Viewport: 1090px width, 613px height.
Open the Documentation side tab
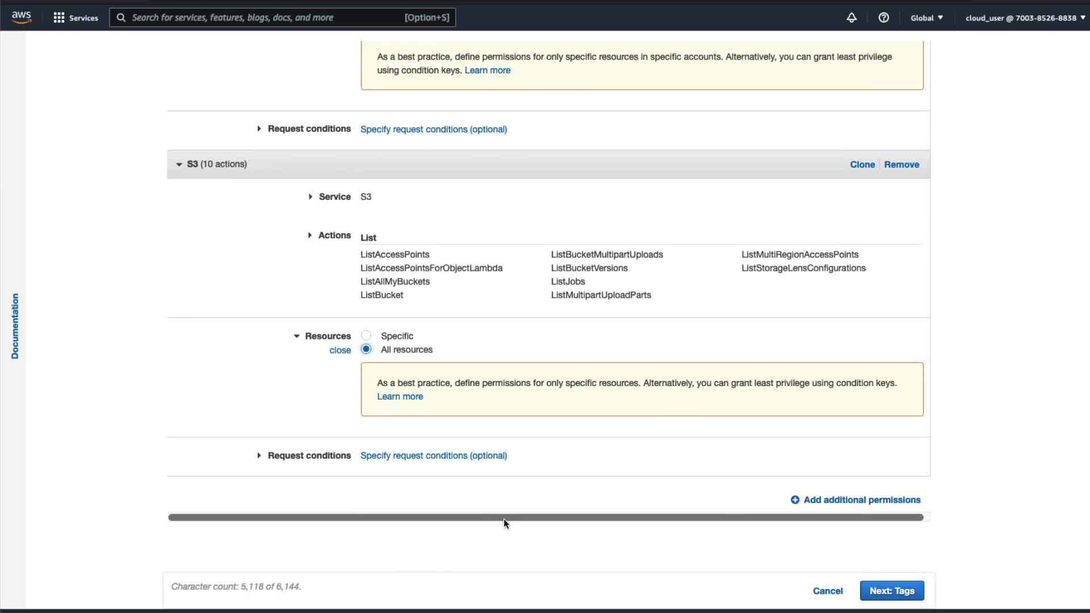click(x=15, y=326)
